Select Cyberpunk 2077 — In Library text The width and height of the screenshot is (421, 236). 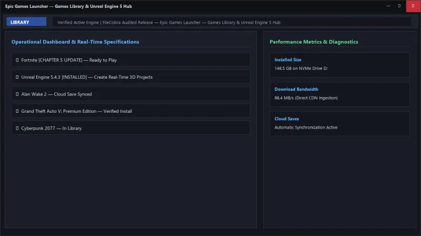point(51,128)
